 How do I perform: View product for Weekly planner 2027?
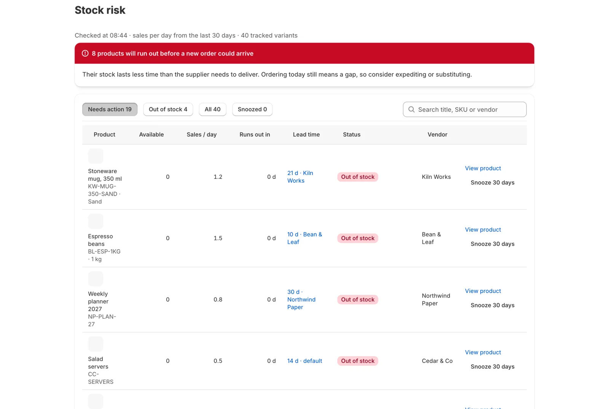coord(483,291)
